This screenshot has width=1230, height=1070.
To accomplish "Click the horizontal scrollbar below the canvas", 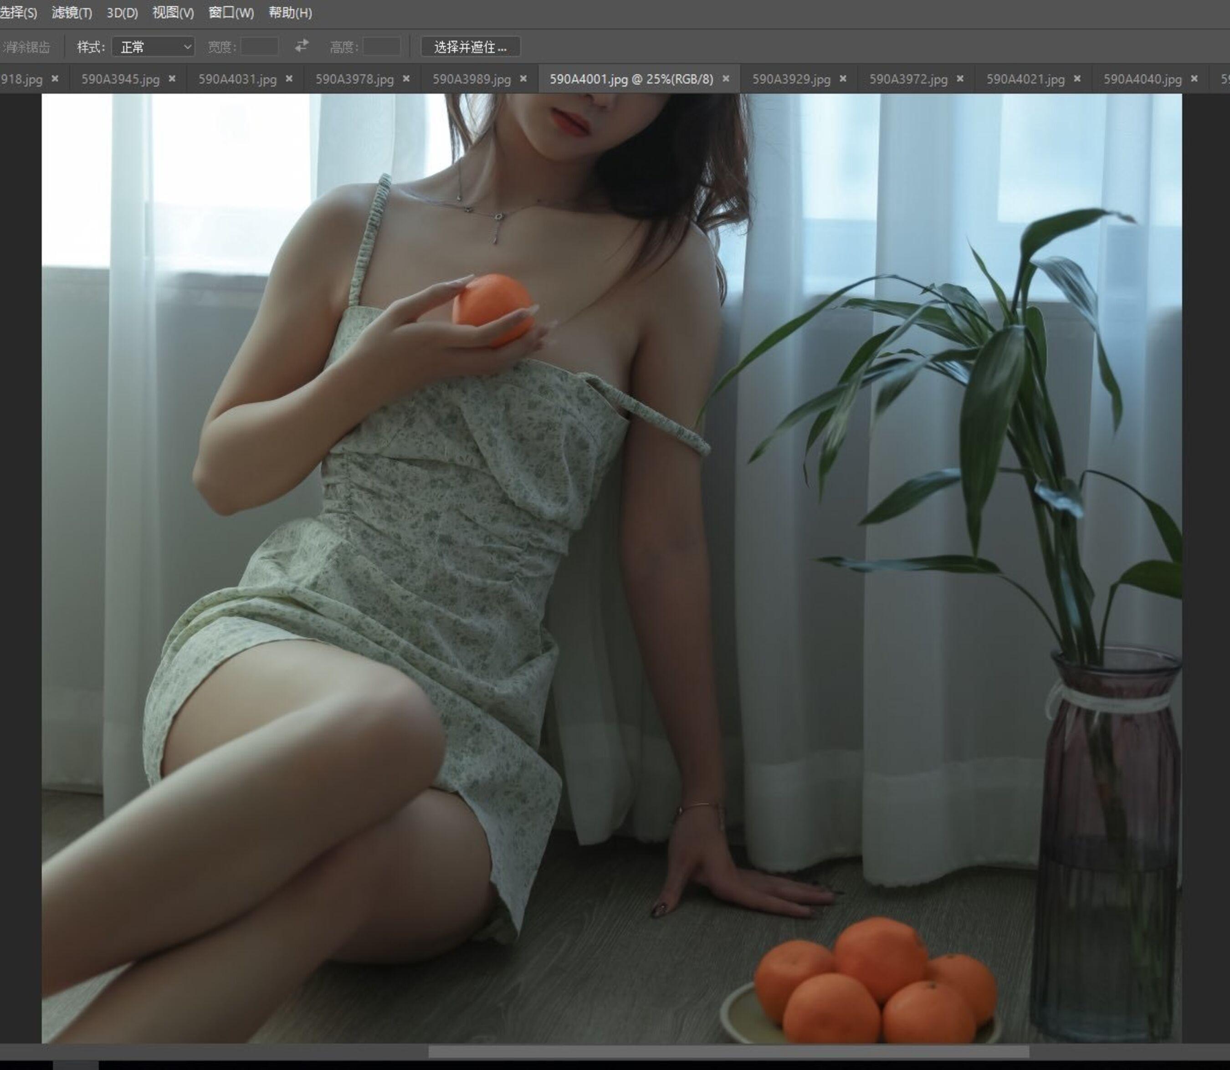I will tap(728, 1051).
